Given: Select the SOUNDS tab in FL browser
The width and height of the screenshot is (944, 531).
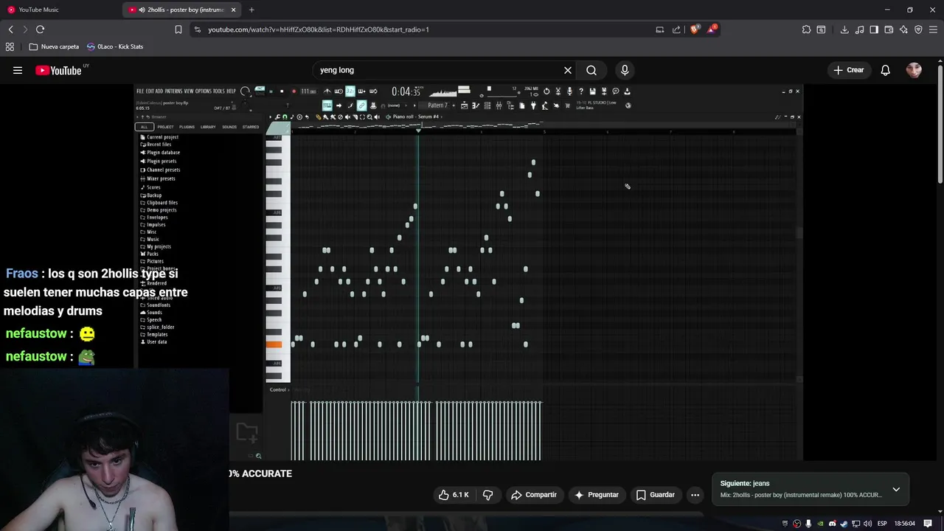Looking at the screenshot, I should (229, 127).
